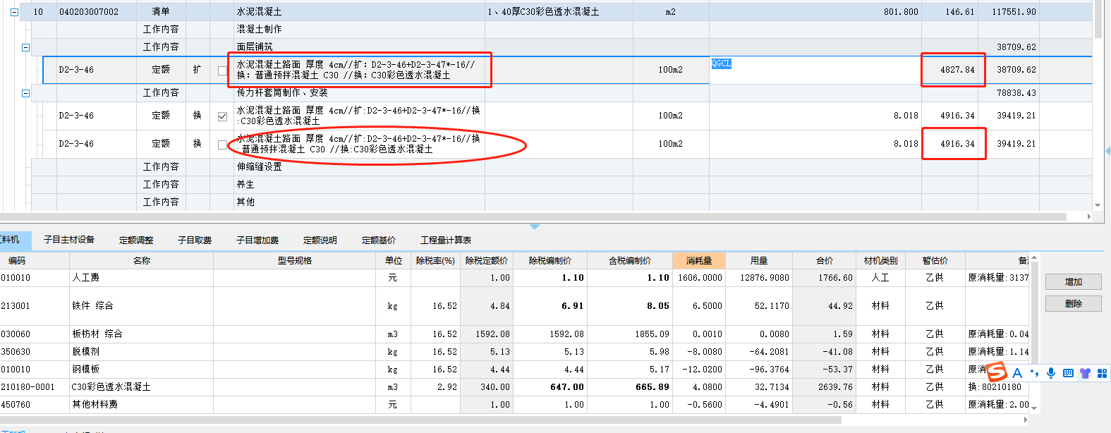The width and height of the screenshot is (1111, 433).
Task: Open Sogou toolbox grid icon
Action: pyautogui.click(x=1103, y=373)
